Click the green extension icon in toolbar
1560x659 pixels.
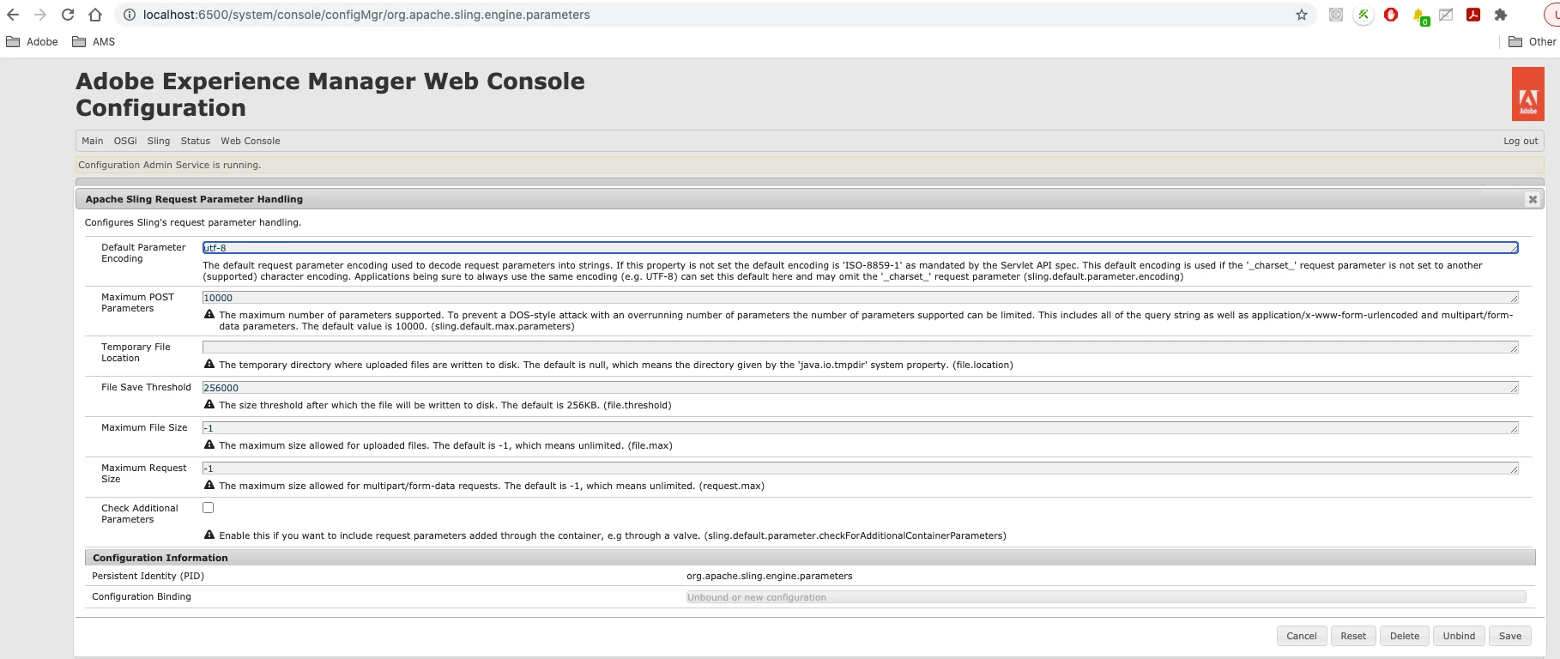(x=1363, y=15)
